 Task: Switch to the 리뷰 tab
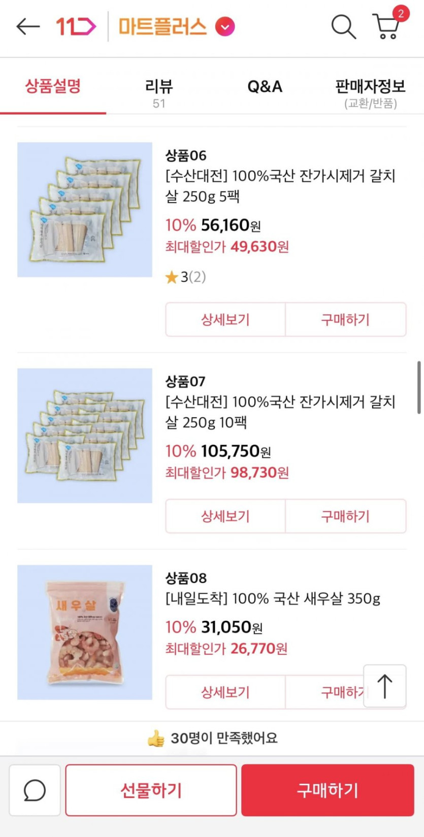pyautogui.click(x=159, y=92)
